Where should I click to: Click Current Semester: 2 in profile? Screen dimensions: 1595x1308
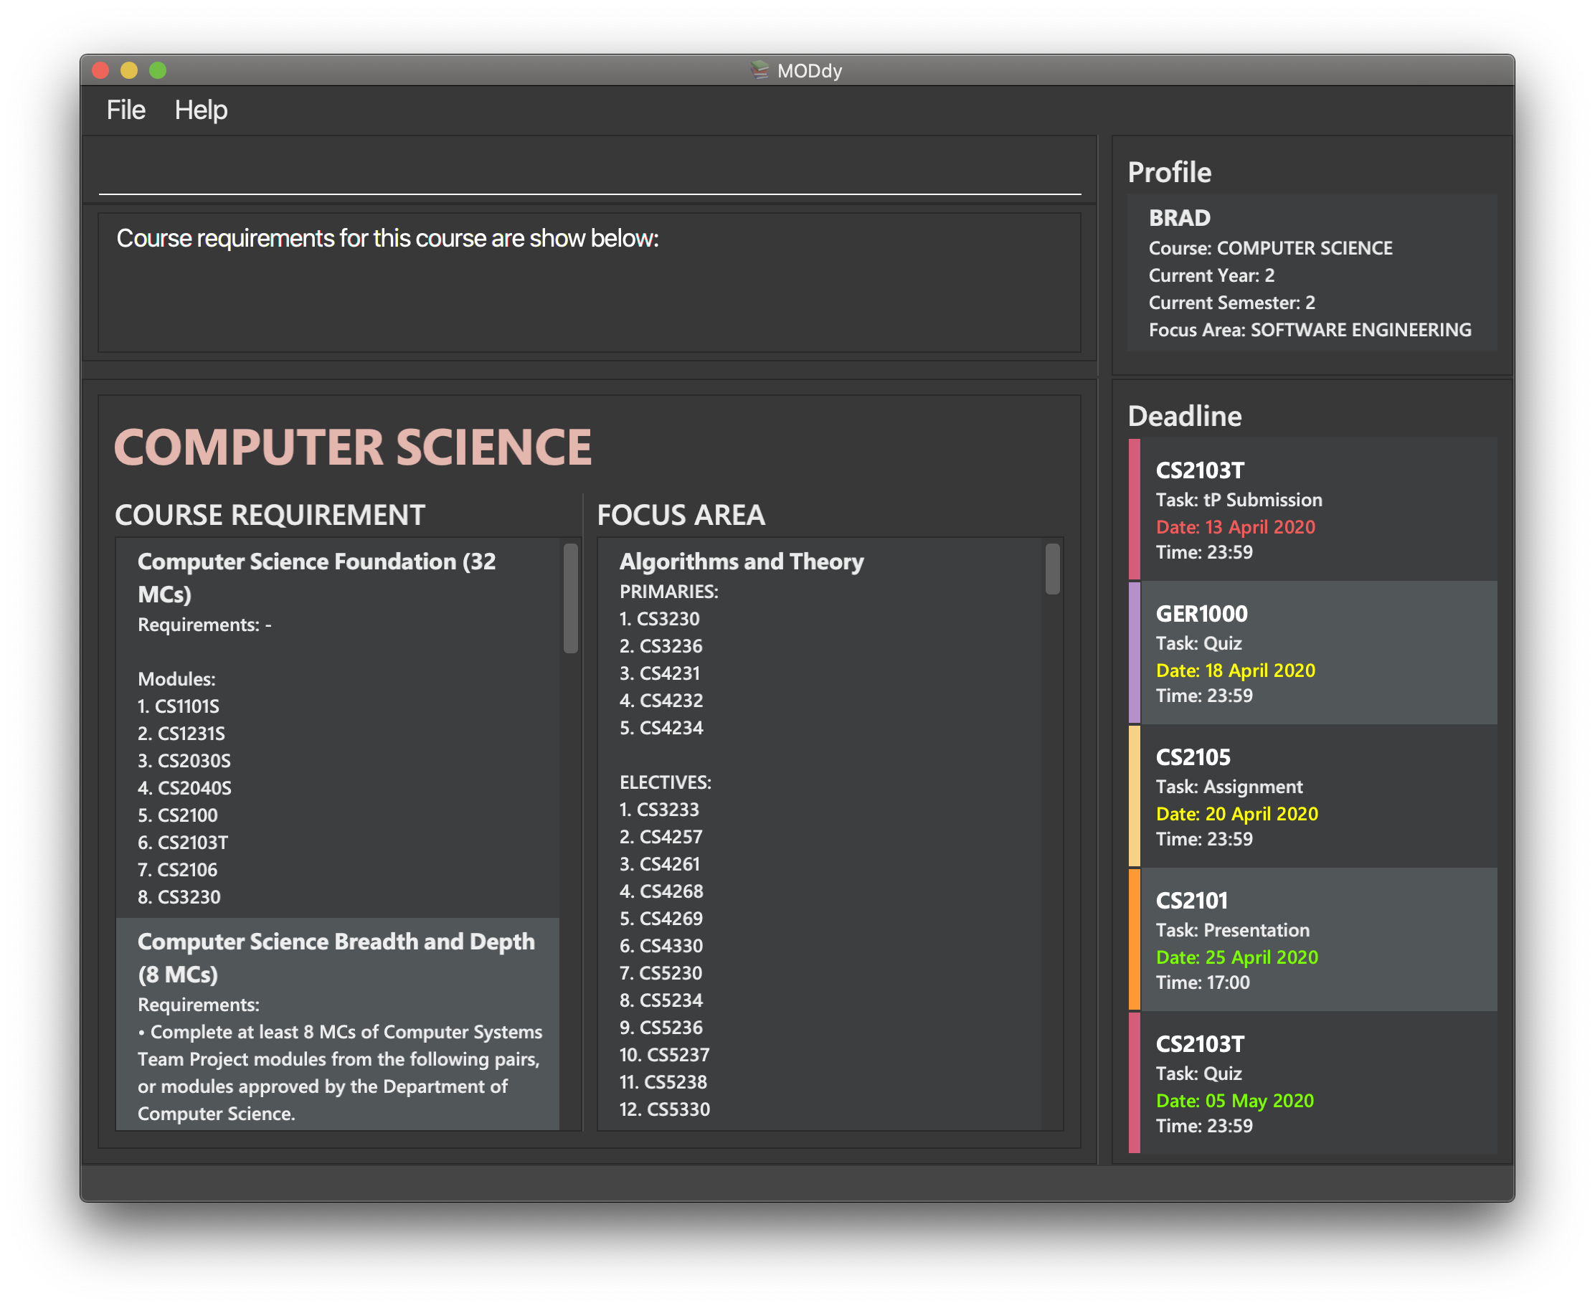tap(1232, 303)
